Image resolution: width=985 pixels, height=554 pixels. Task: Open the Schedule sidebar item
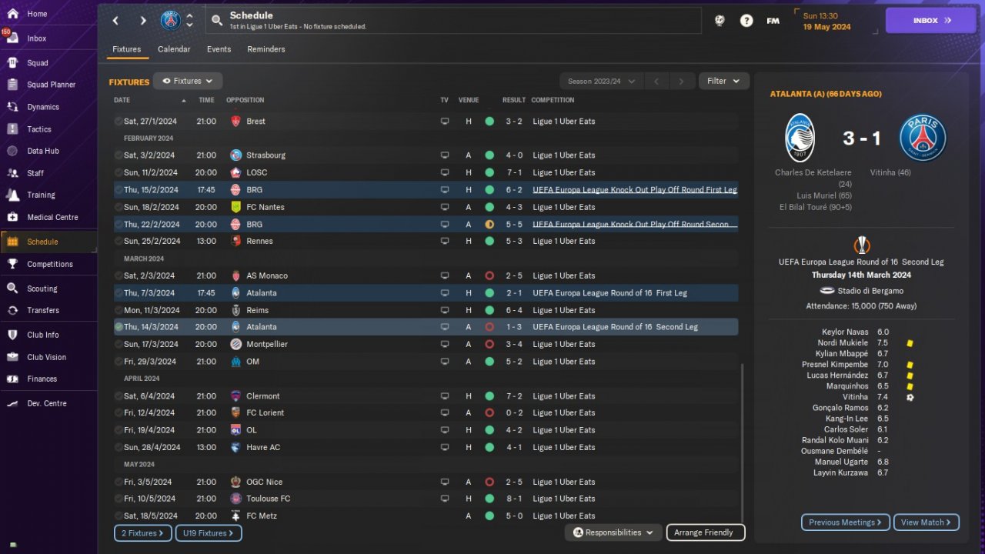[x=48, y=242]
